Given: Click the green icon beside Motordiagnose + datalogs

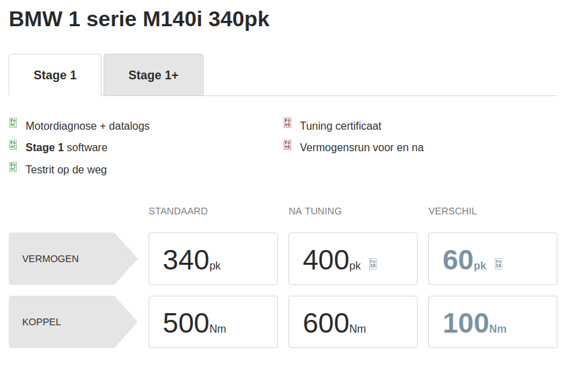Looking at the screenshot, I should click(x=13, y=123).
